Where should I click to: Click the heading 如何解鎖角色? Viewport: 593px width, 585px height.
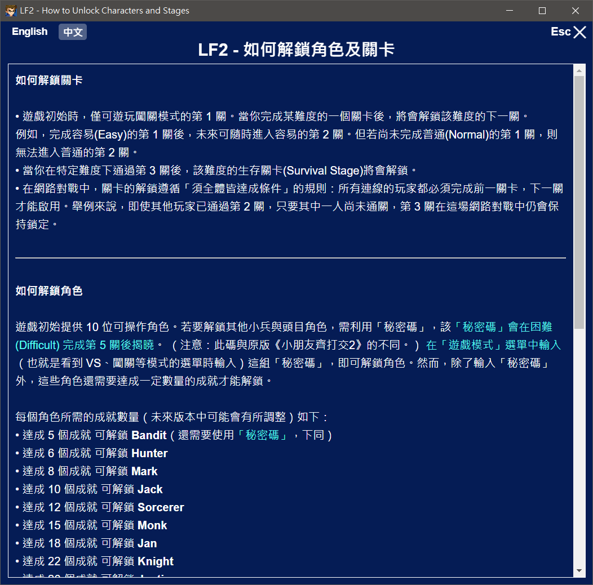click(49, 291)
